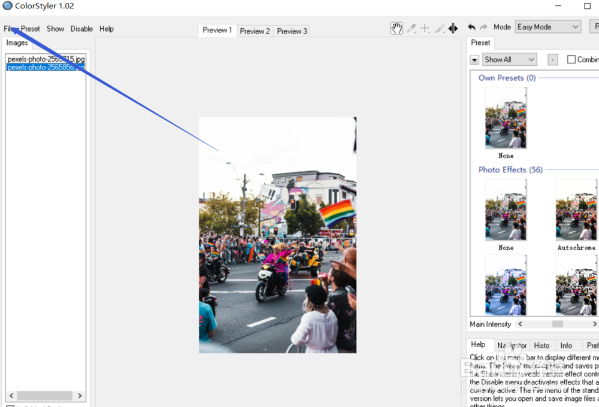
Task: Open the Show menu
Action: [55, 29]
